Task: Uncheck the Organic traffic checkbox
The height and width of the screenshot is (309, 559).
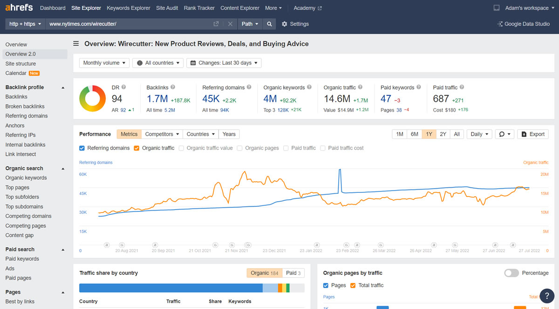Action: click(136, 148)
